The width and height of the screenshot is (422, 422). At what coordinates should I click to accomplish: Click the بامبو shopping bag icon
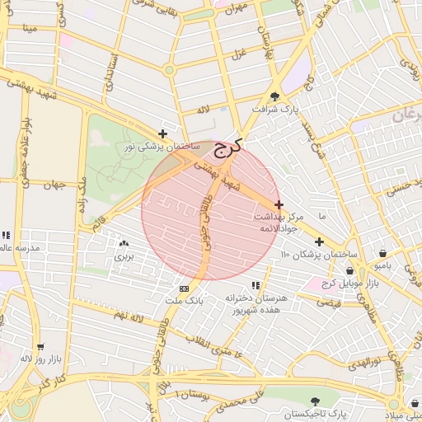tap(382, 253)
